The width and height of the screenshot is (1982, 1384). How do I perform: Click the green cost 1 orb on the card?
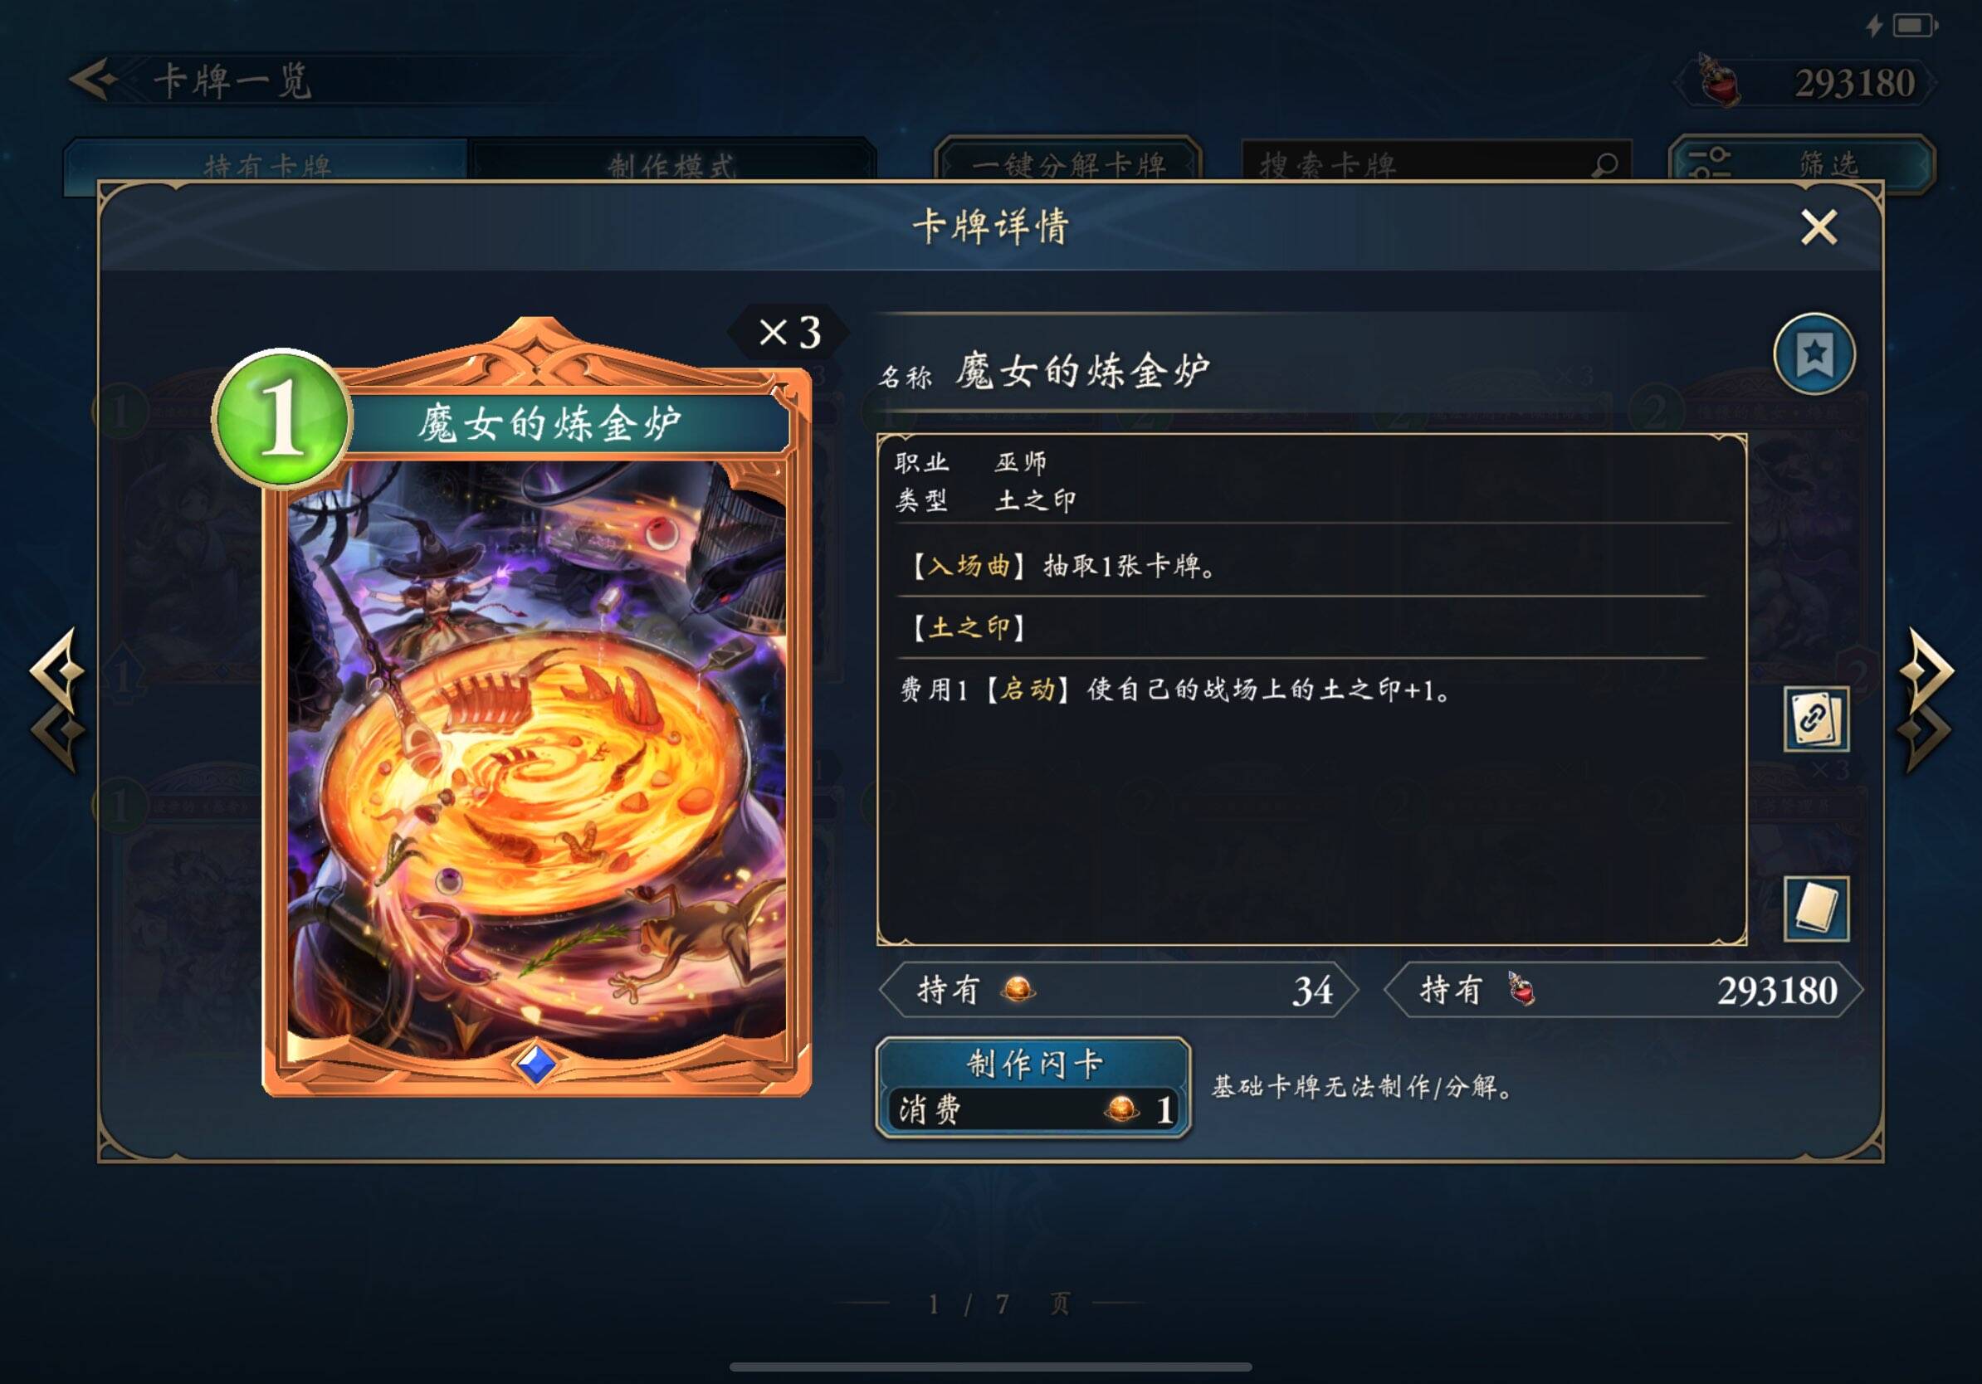tap(282, 417)
